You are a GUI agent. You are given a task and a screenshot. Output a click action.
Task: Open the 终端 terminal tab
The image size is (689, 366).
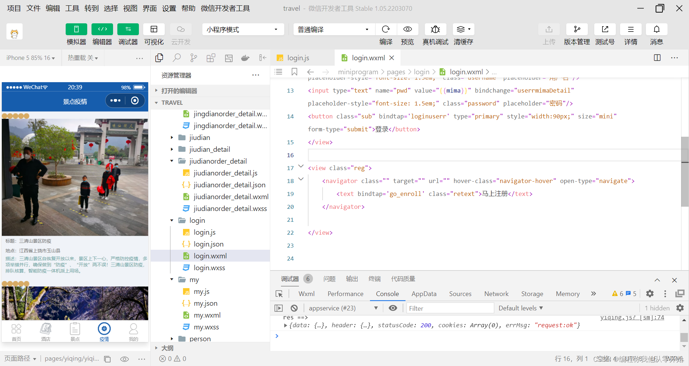(x=375, y=279)
